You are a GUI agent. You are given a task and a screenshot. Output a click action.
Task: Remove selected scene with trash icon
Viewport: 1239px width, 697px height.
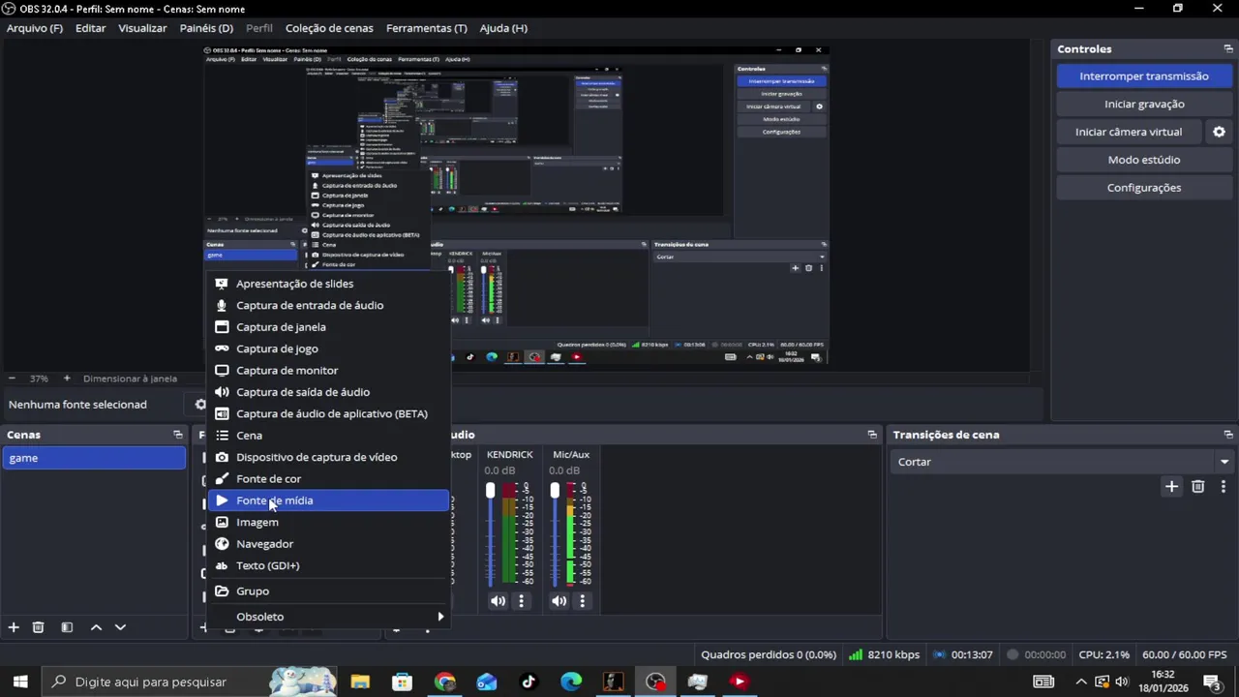[x=39, y=627]
